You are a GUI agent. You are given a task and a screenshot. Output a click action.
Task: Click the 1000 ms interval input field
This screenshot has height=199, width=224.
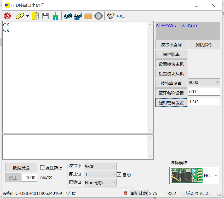(29, 178)
